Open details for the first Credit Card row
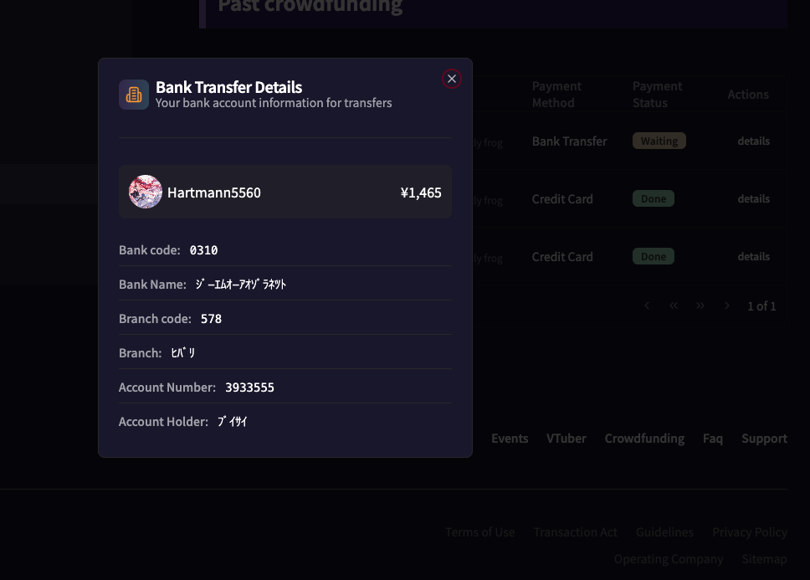 [x=753, y=199]
